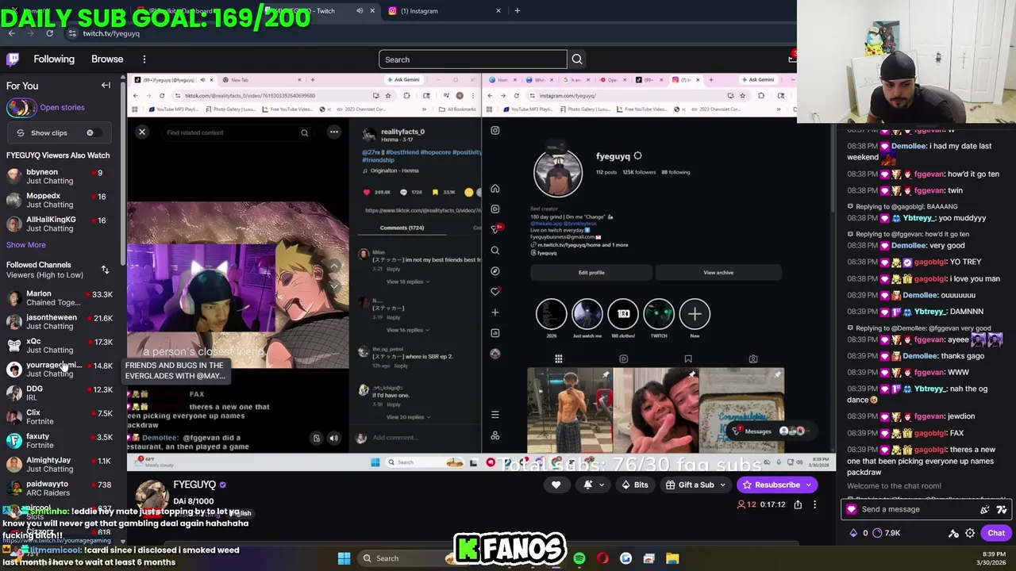This screenshot has height=571, width=1016.
Task: Open the three-dot menu beside Browse
Action: [x=144, y=59]
